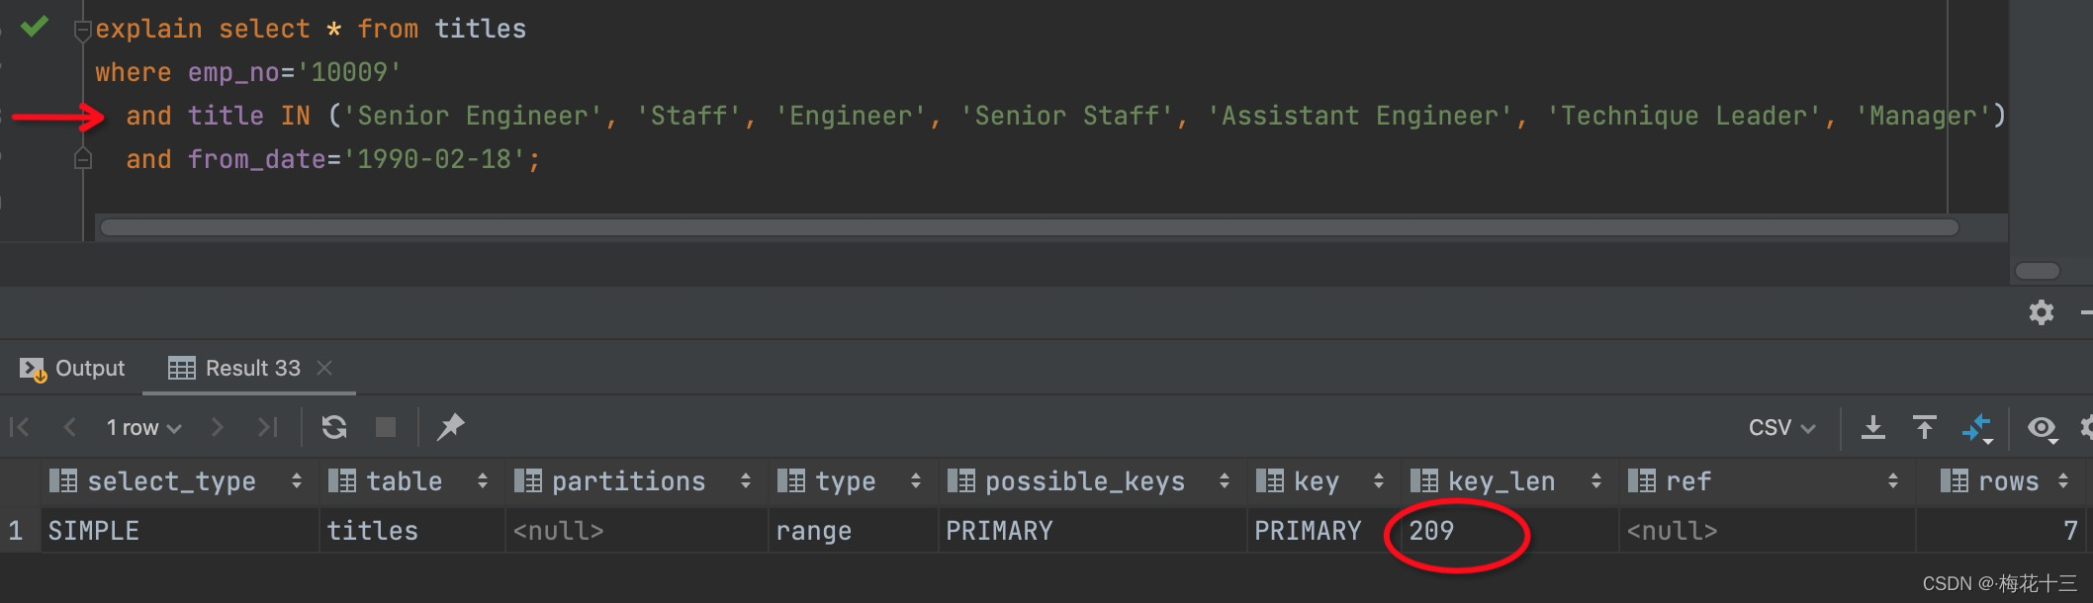Click the upload arrow icon
Viewport: 2093px width, 603px height.
[x=1924, y=427]
